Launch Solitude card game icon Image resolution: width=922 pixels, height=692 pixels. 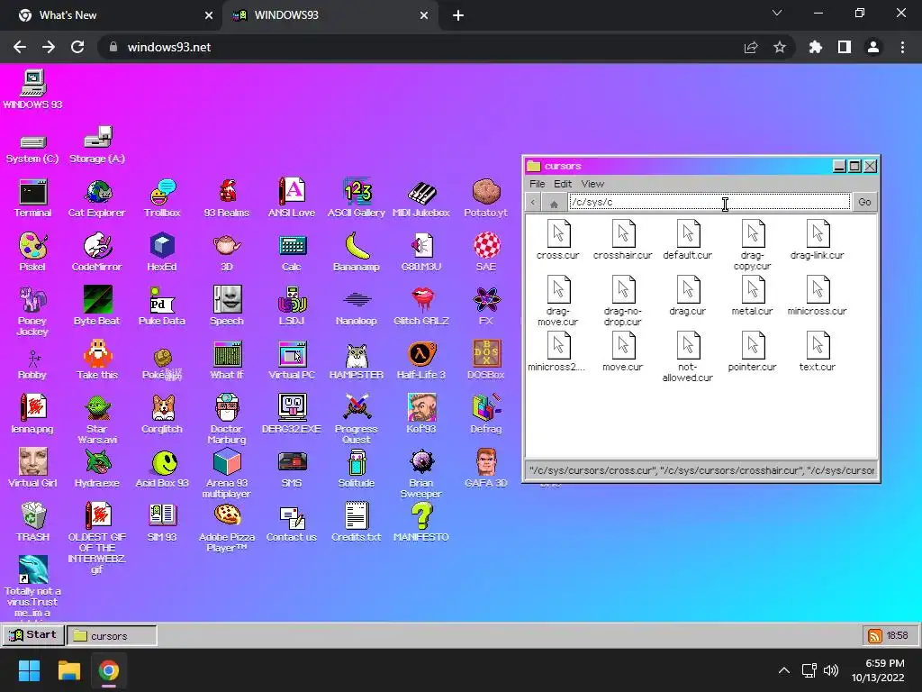[x=357, y=469]
